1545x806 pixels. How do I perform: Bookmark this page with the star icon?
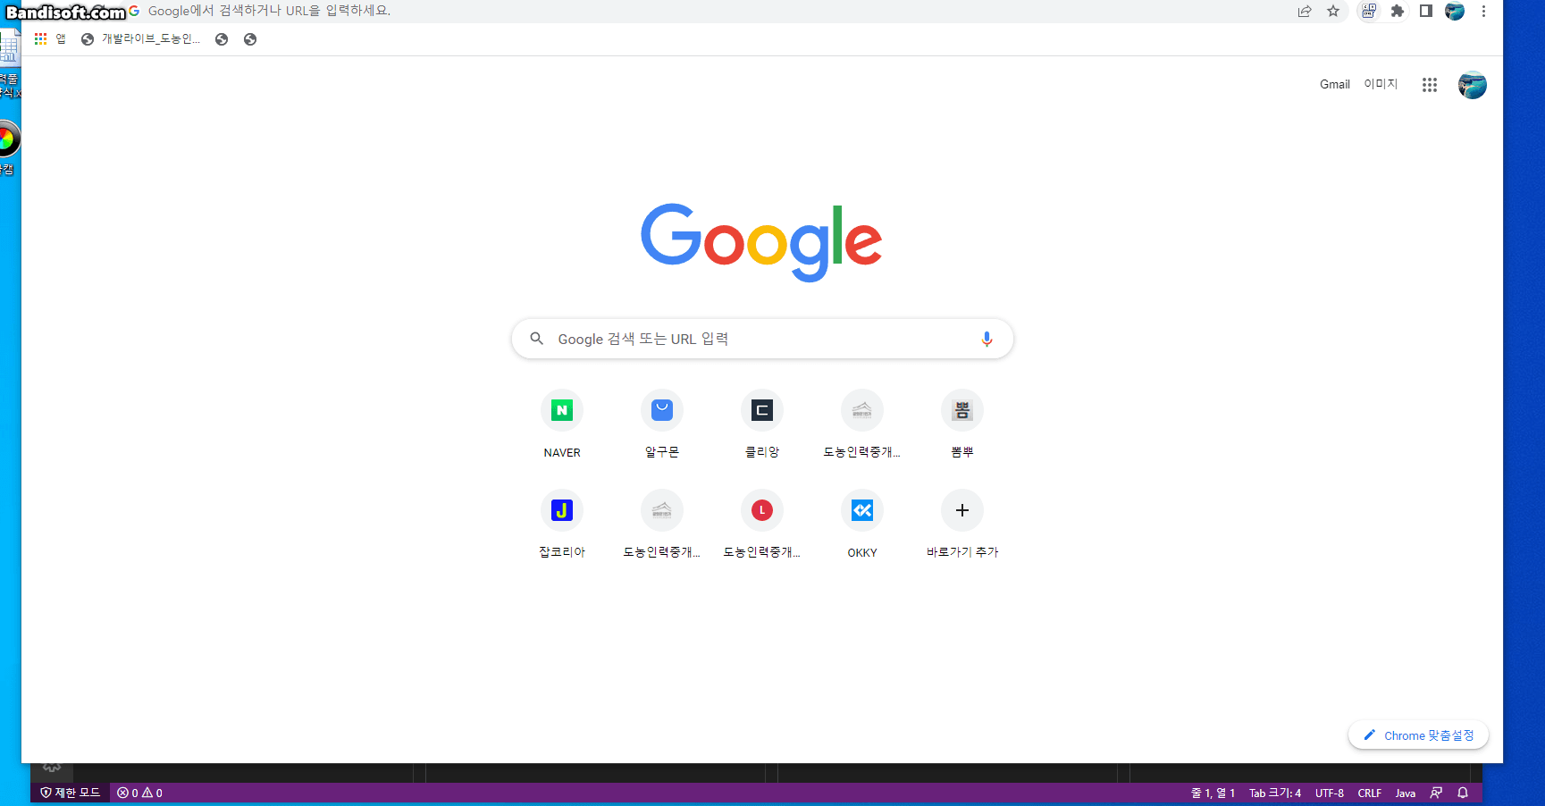click(1333, 12)
